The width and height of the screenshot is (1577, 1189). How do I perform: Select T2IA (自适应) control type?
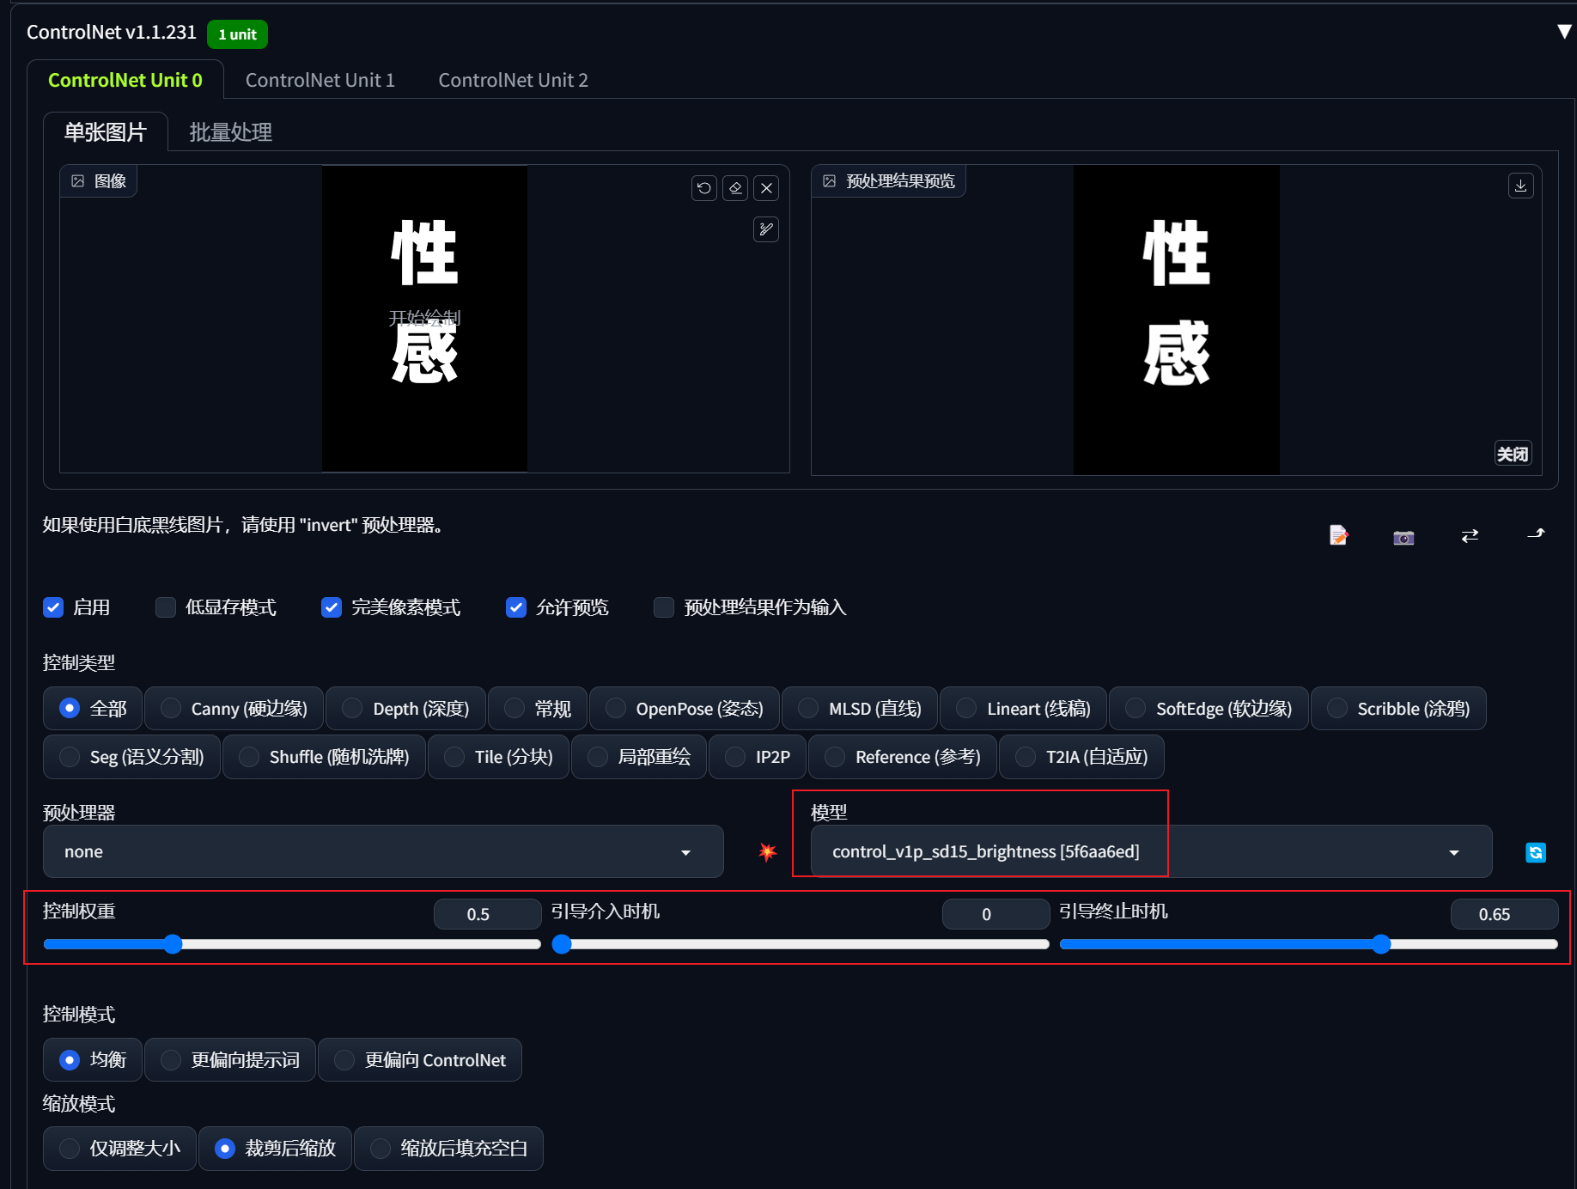[x=1081, y=757]
